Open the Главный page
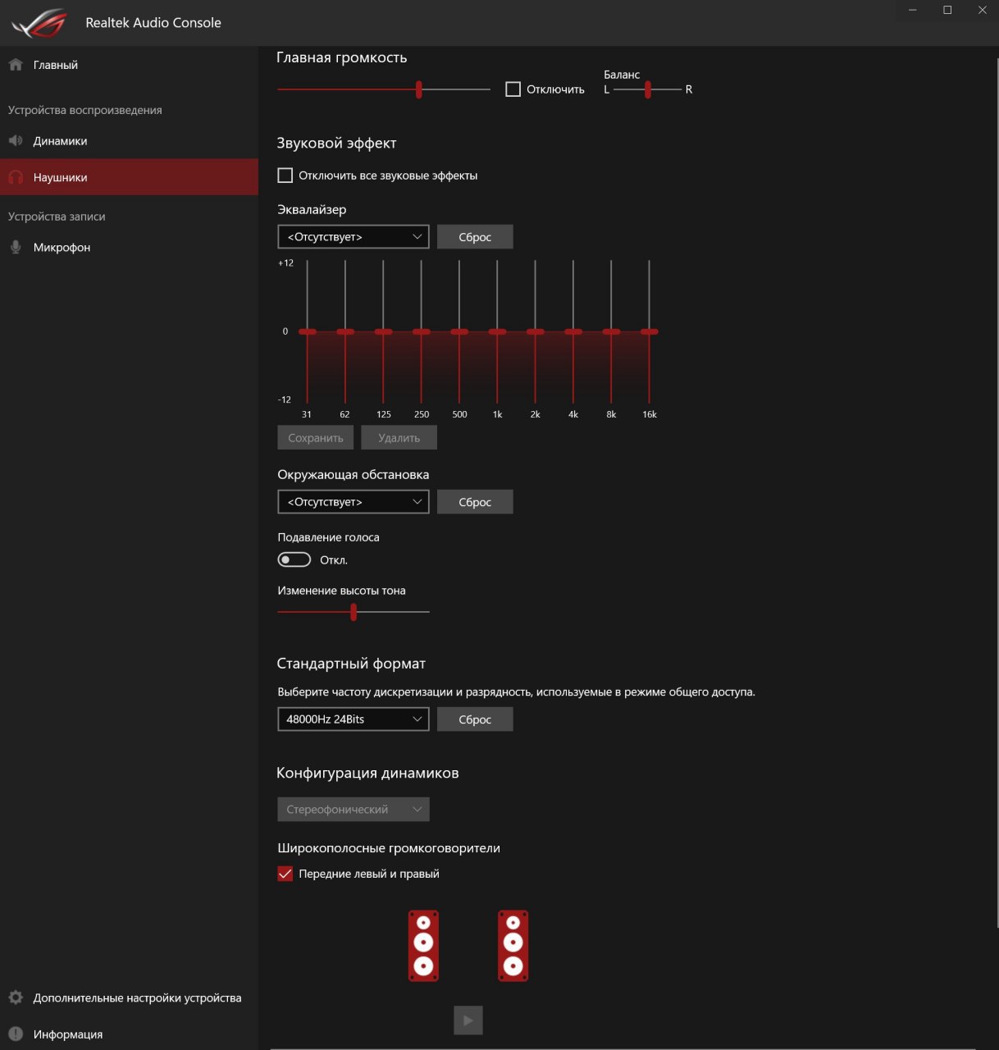 click(129, 65)
